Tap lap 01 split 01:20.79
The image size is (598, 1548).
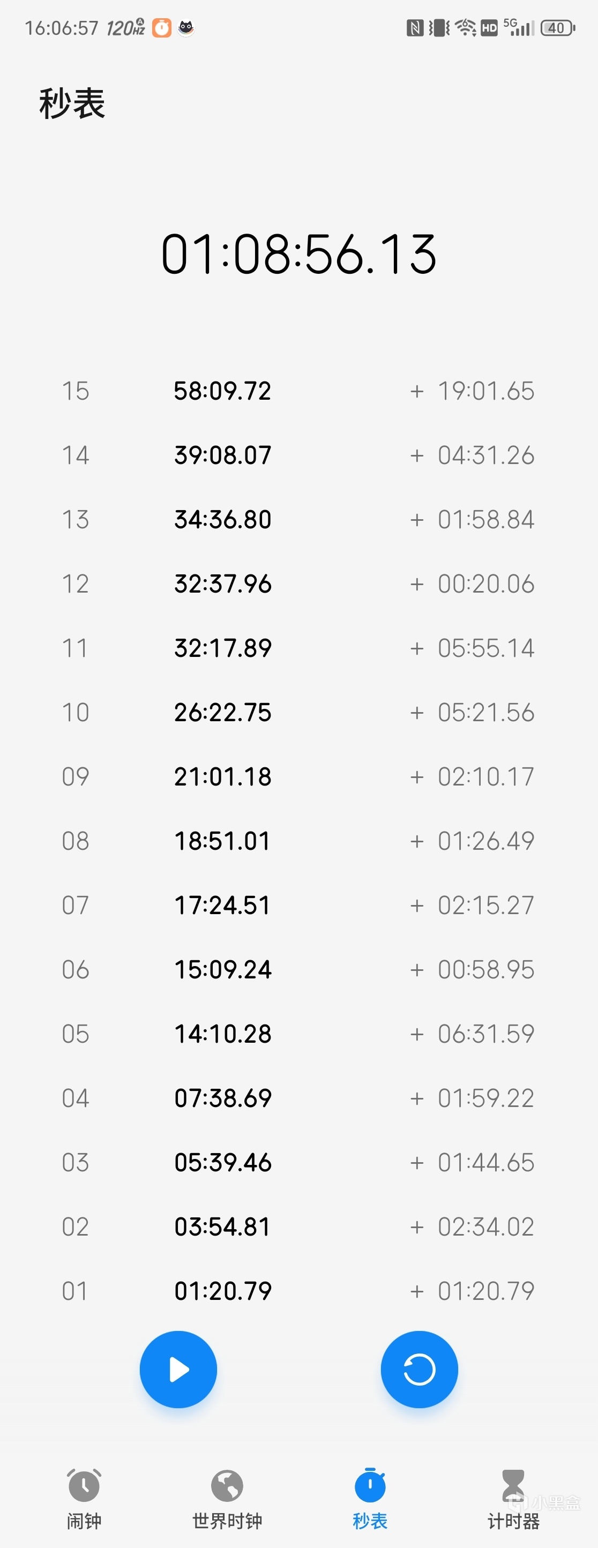pyautogui.click(x=222, y=1291)
